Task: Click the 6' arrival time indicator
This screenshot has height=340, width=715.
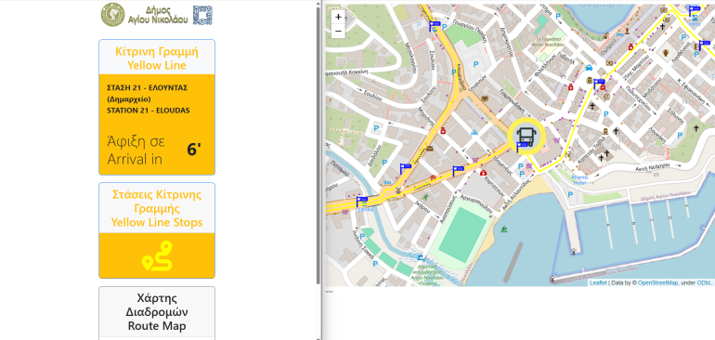Action: click(194, 150)
